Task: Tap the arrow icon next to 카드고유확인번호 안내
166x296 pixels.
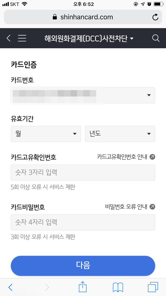Action: coord(152,157)
